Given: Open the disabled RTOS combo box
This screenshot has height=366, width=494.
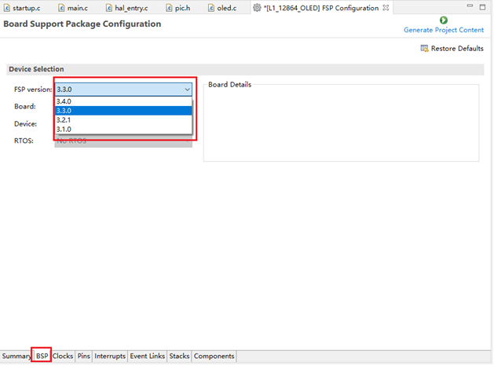Looking at the screenshot, I should [123, 141].
